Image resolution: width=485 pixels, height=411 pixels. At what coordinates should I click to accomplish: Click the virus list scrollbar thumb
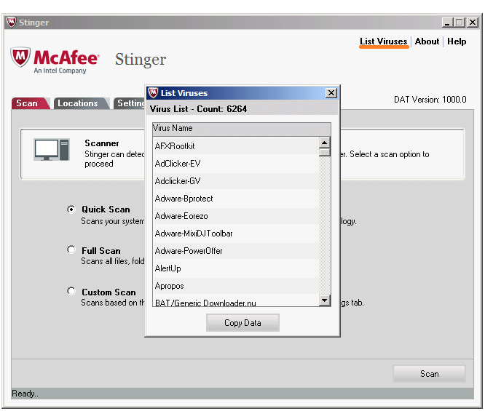coord(324,152)
